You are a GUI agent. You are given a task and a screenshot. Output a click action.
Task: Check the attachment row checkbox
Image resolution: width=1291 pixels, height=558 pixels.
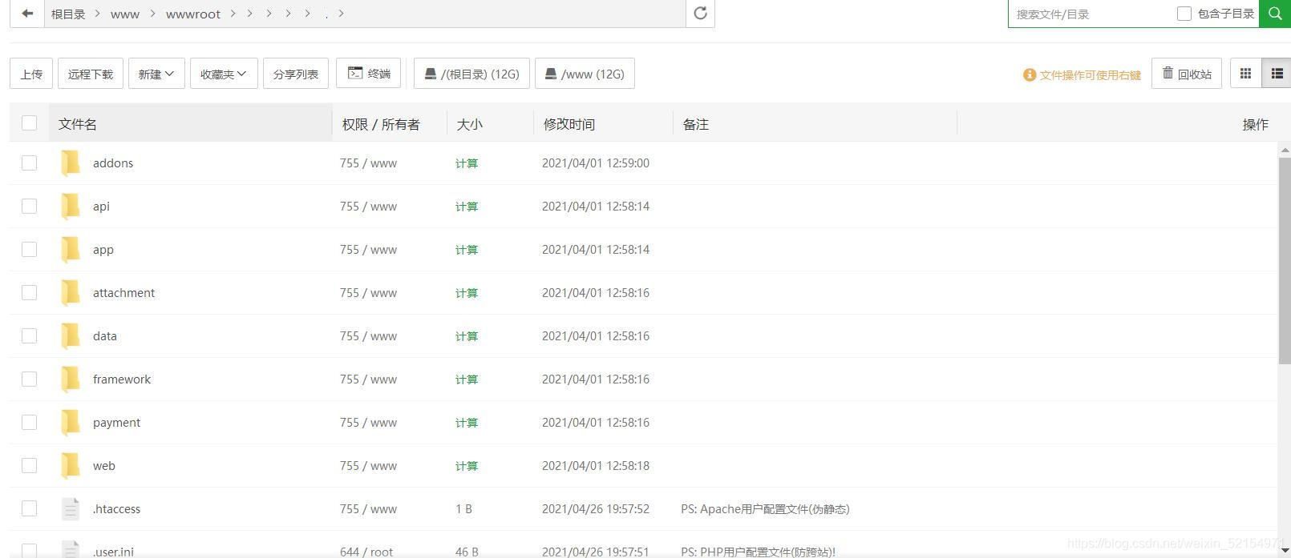30,292
